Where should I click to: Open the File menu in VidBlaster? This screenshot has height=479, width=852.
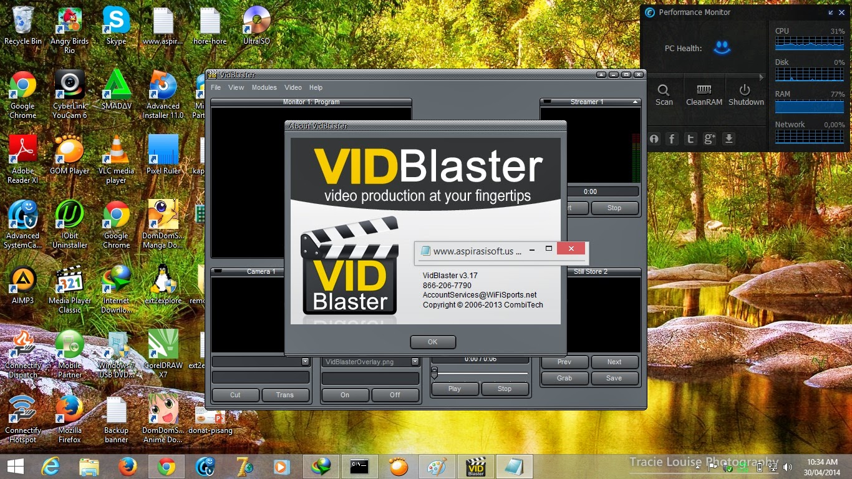pos(216,87)
